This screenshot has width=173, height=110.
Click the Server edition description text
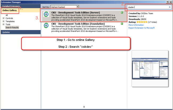click(85, 18)
